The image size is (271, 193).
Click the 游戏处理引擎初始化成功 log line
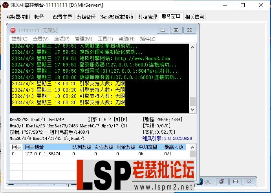(77, 52)
